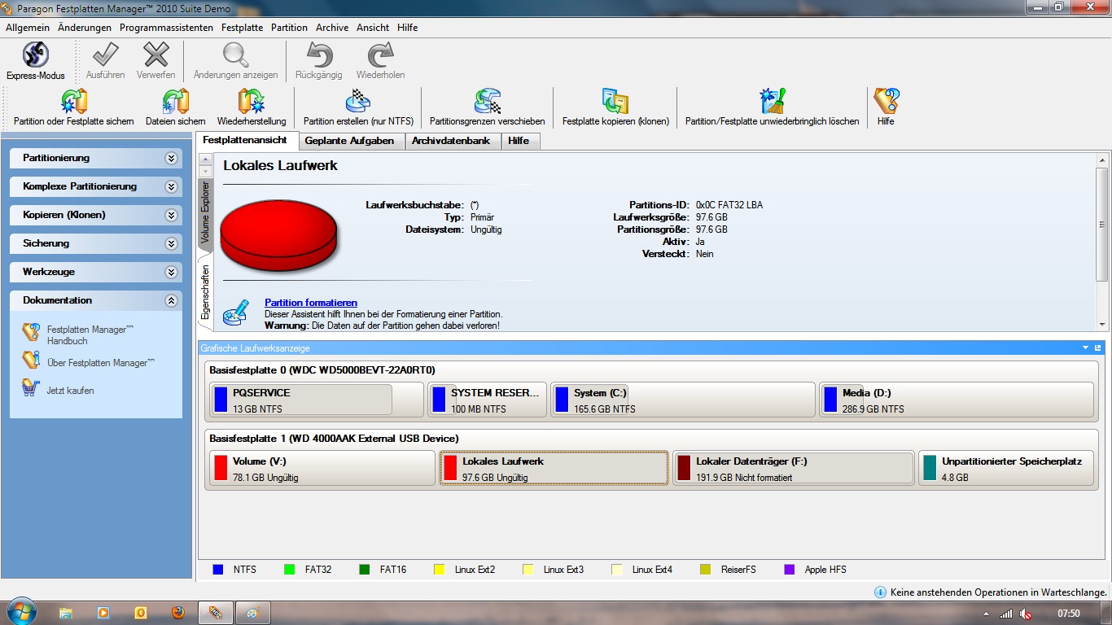This screenshot has height=625, width=1112.
Task: Click the Partition formatieren wizard icon
Action: click(236, 312)
